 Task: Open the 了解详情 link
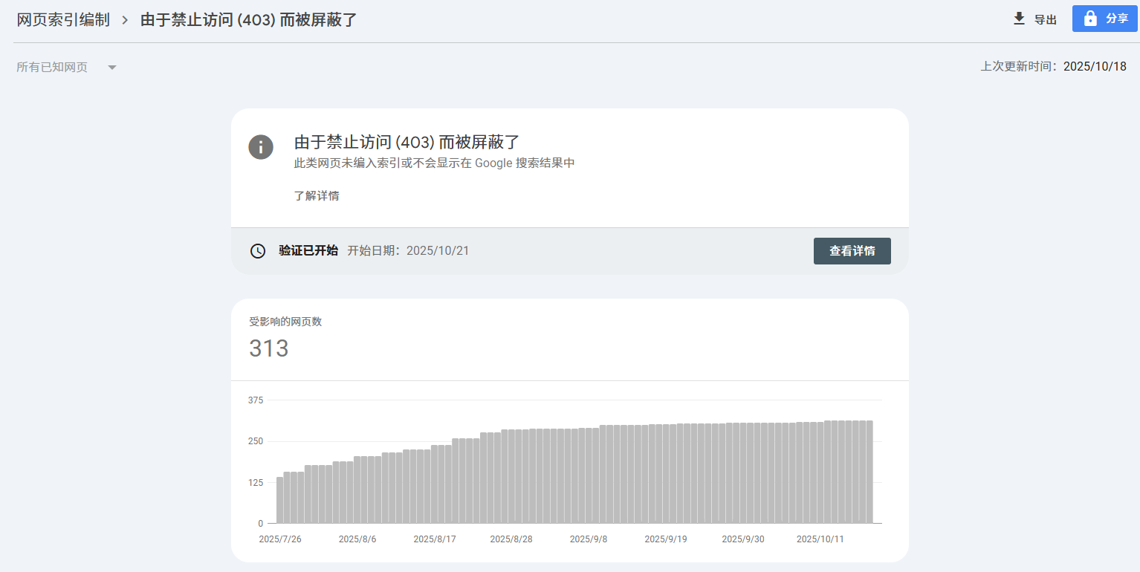point(317,196)
